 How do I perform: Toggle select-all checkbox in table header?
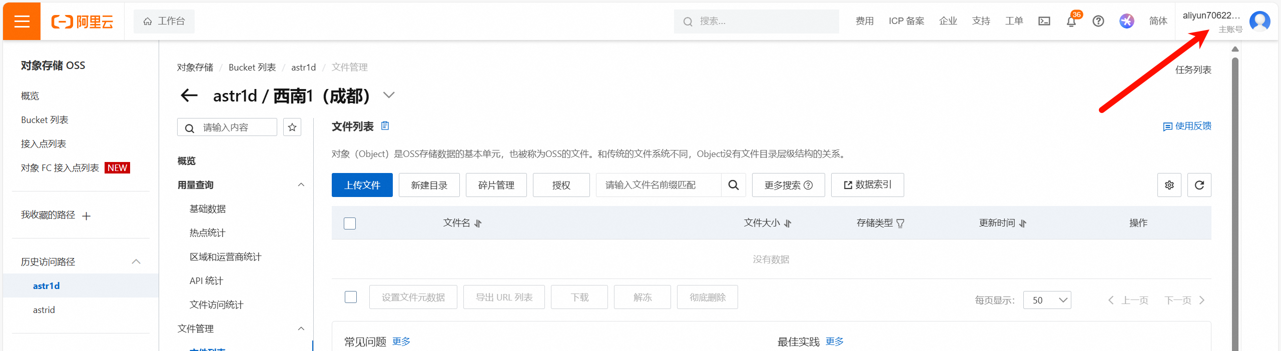pyautogui.click(x=350, y=223)
